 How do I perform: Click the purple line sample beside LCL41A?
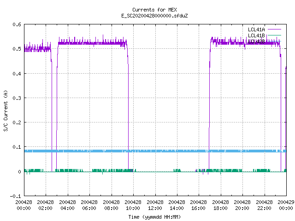pos(274,29)
